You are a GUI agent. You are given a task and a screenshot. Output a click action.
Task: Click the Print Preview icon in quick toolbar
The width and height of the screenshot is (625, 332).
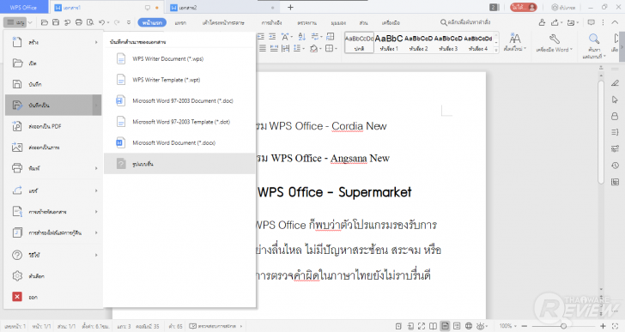[90, 22]
